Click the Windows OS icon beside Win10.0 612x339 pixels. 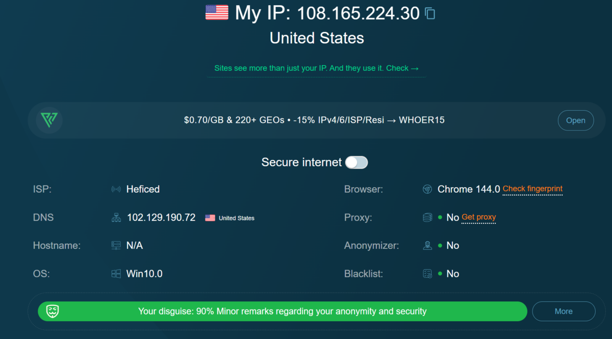click(116, 273)
